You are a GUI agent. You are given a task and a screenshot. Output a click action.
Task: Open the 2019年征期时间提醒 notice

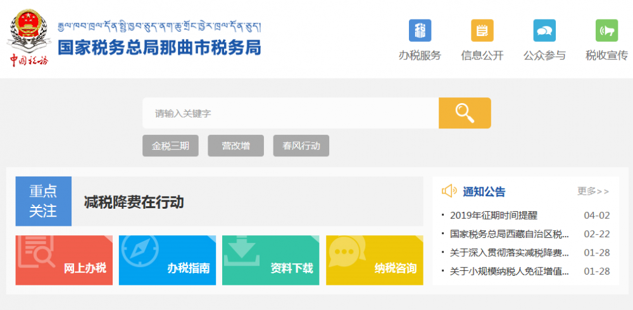tap(493, 215)
